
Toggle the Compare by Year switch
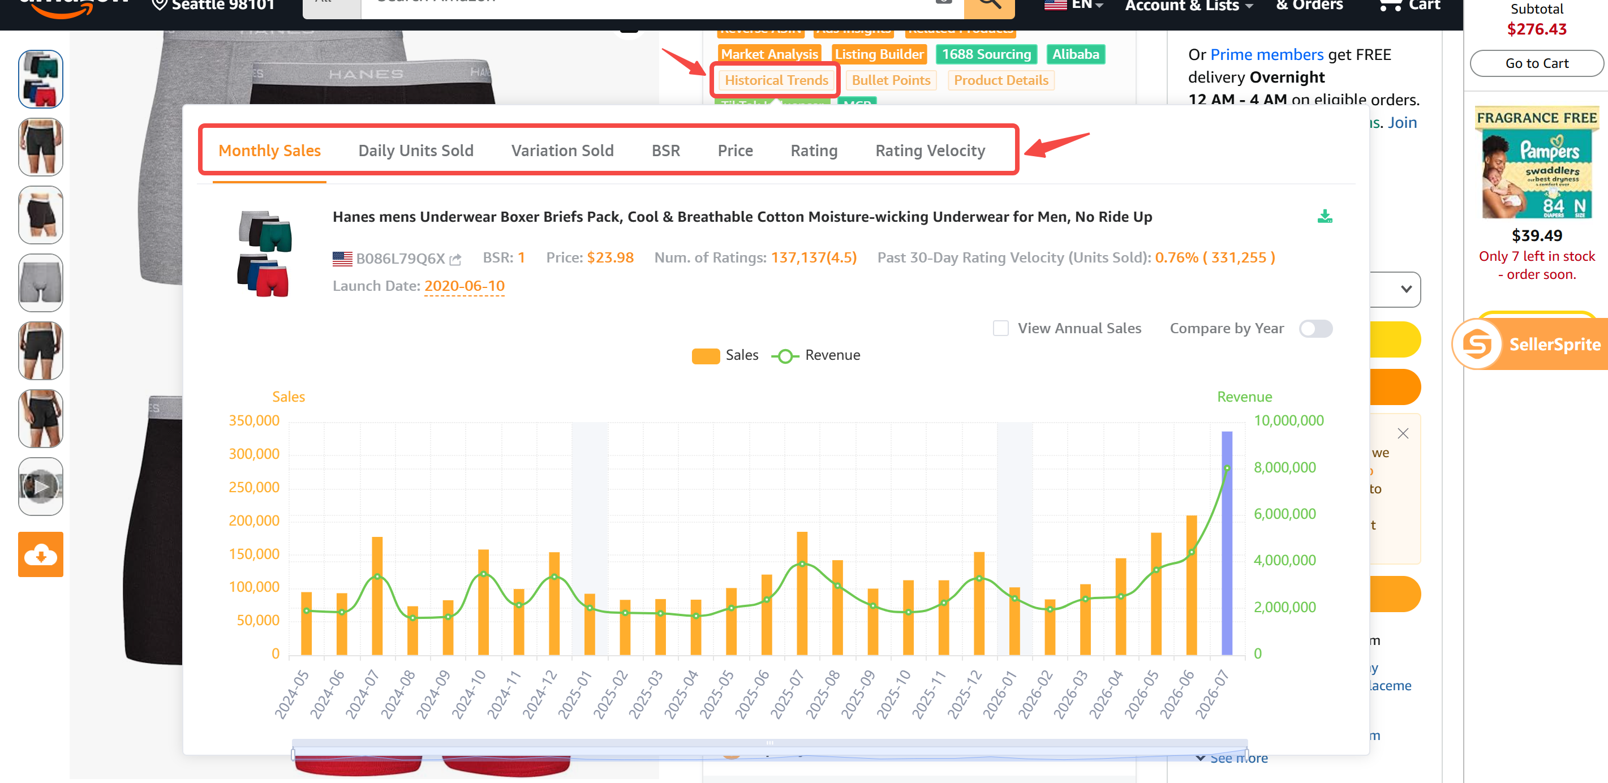click(x=1315, y=329)
